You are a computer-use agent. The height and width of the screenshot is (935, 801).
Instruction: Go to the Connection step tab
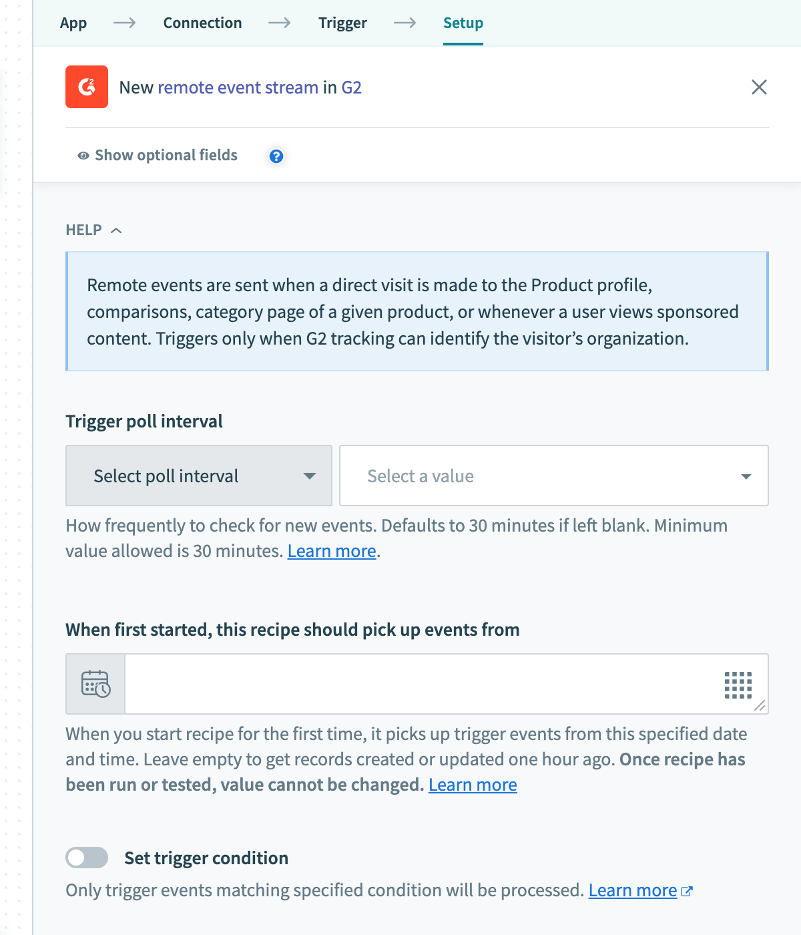(x=202, y=23)
